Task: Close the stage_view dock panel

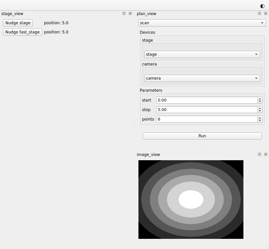Action: point(130,13)
